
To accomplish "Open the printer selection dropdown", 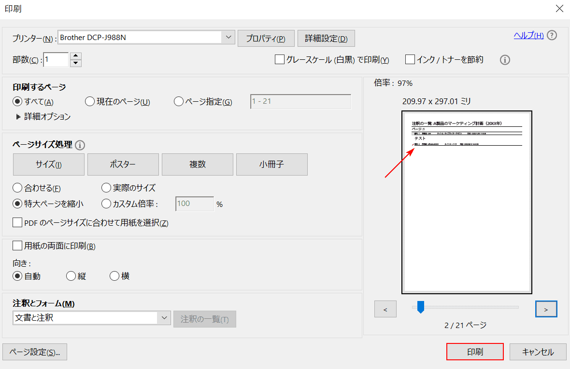I will tap(228, 37).
